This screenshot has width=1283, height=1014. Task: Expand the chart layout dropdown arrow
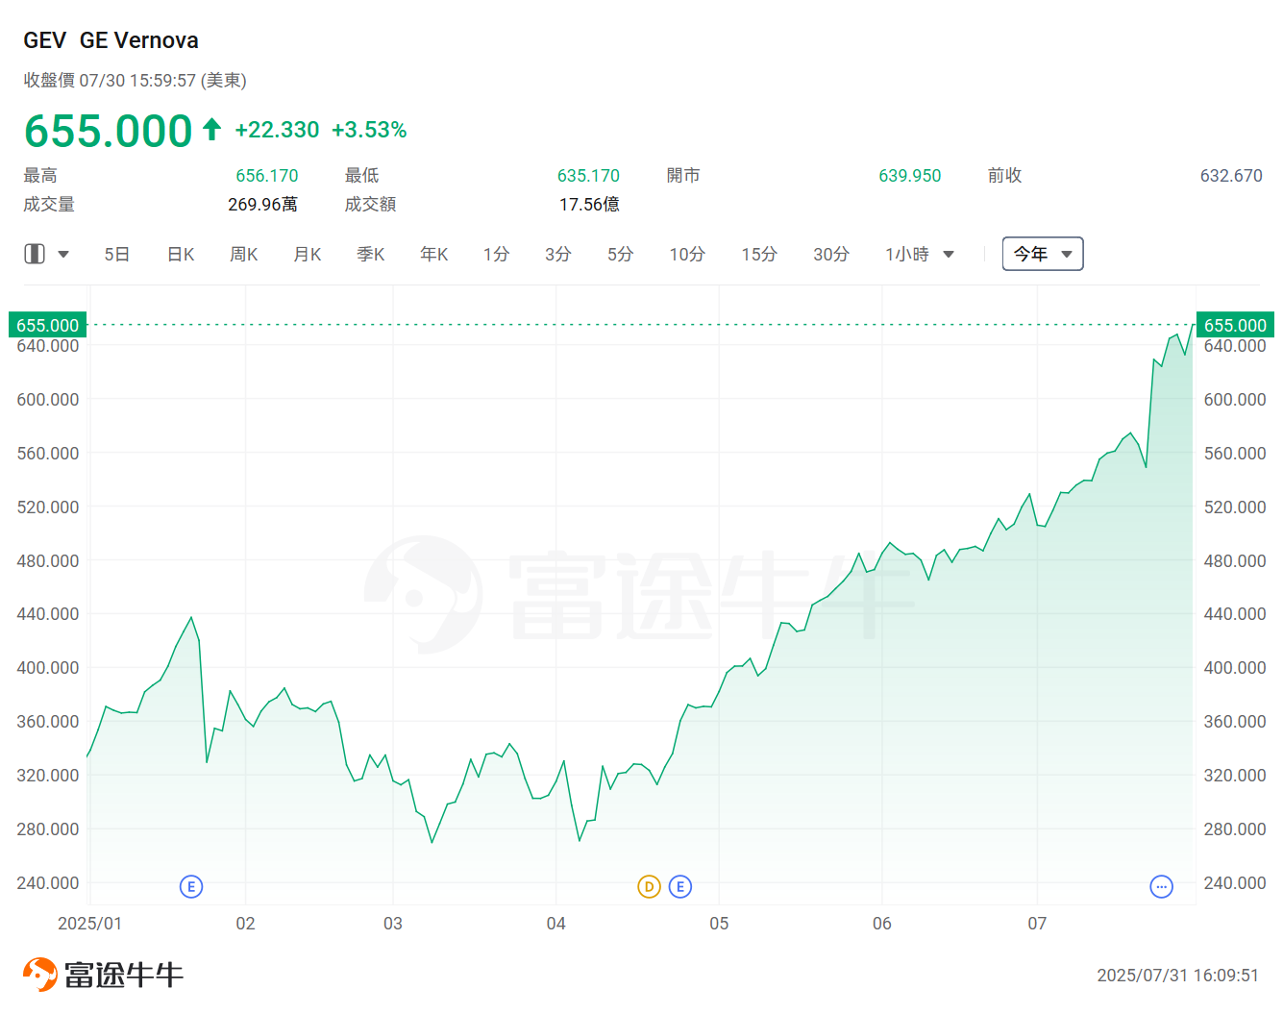[x=63, y=255]
